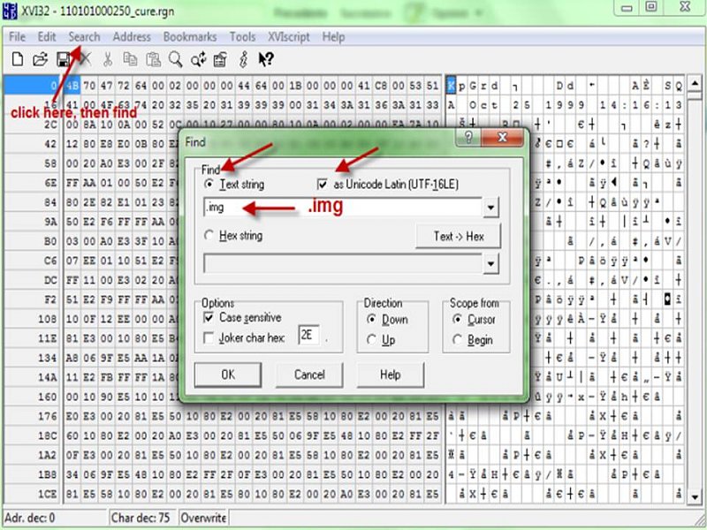The image size is (707, 530).
Task: Expand the text string history dropdown
Action: [x=490, y=208]
